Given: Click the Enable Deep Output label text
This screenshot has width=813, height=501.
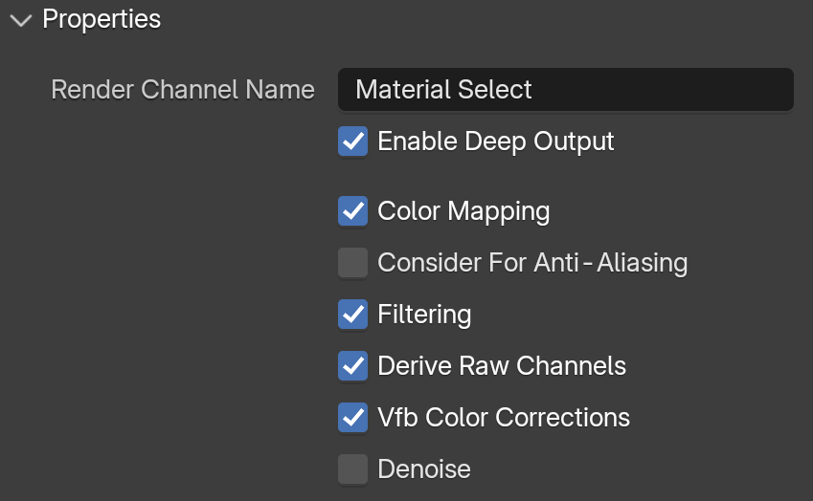Looking at the screenshot, I should click(496, 141).
